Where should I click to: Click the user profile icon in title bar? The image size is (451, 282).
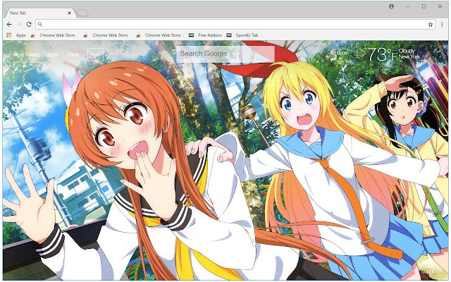click(x=391, y=6)
